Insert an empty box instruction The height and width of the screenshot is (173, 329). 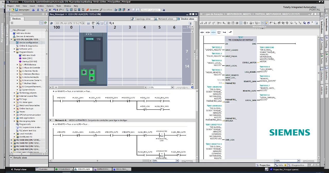pyautogui.click(x=219, y=32)
